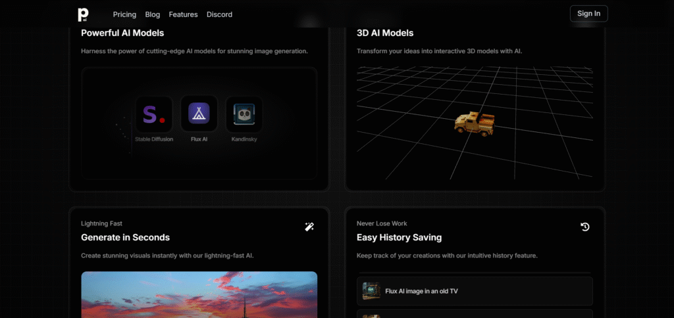Click the 'Never Lose Work' label

(x=382, y=223)
